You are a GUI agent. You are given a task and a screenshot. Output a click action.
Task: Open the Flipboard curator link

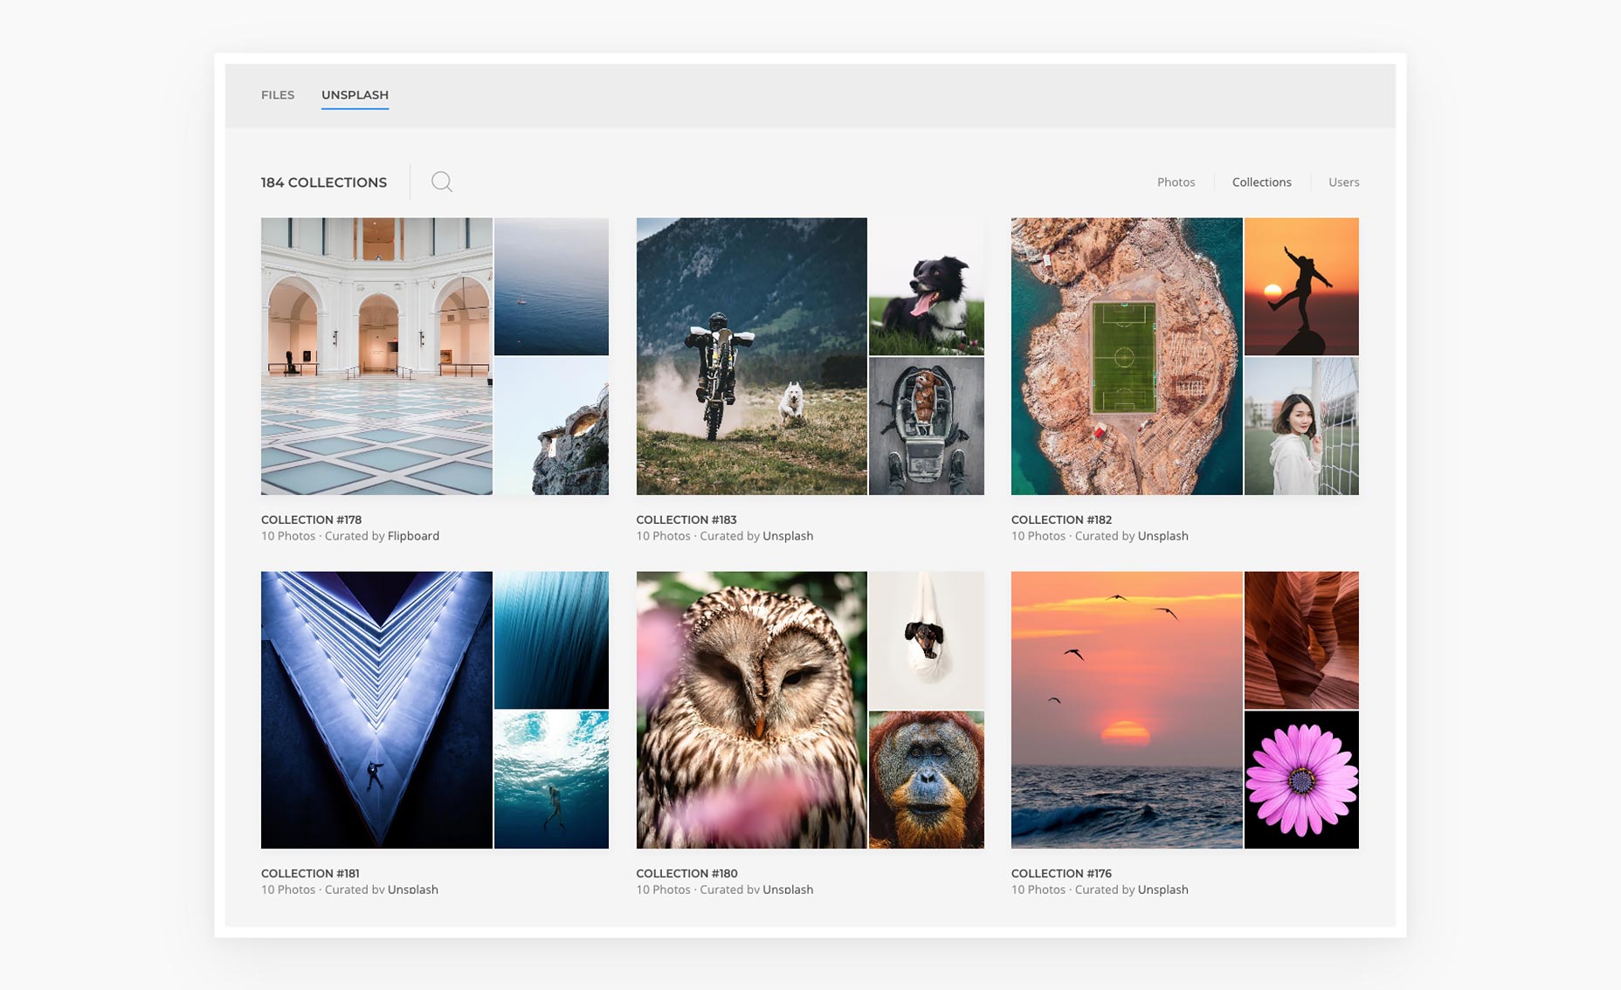(413, 536)
